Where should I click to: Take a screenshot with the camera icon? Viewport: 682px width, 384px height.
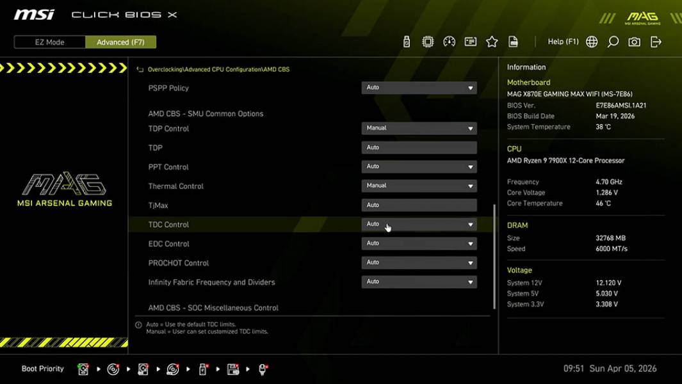[x=633, y=41]
